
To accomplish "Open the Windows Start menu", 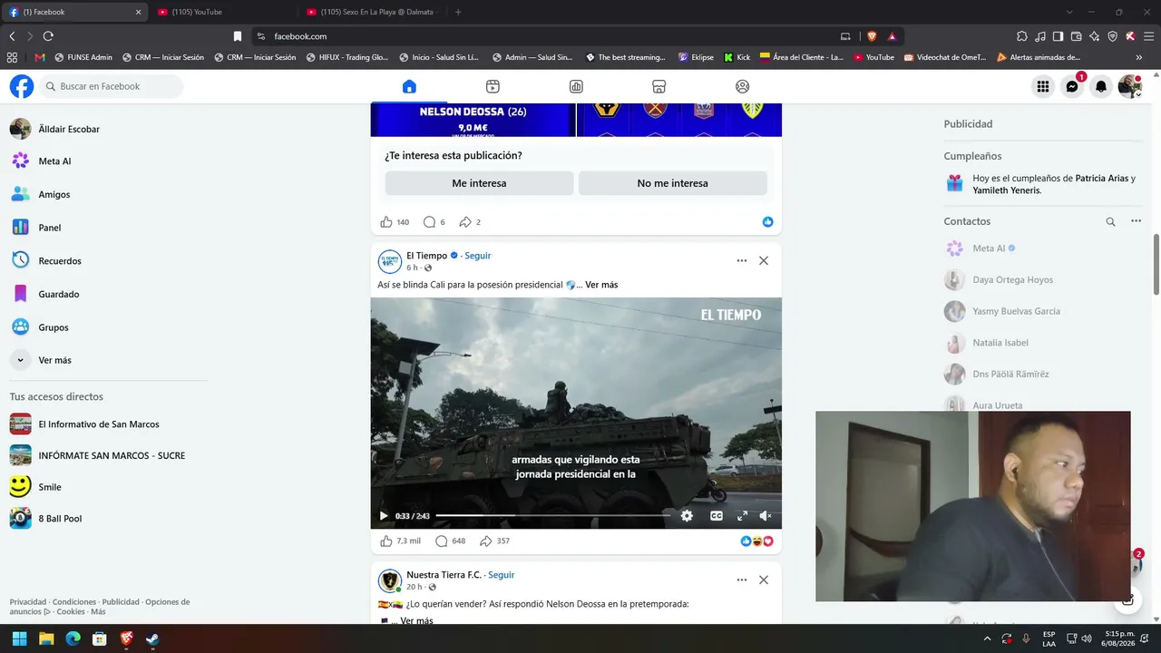I will (x=19, y=638).
